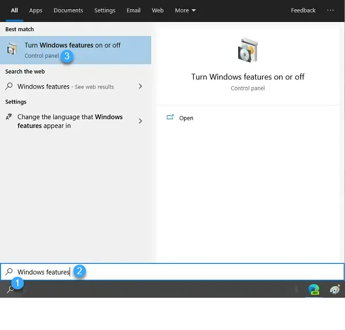Open the All search filter tab
The height and width of the screenshot is (330, 345).
(14, 10)
